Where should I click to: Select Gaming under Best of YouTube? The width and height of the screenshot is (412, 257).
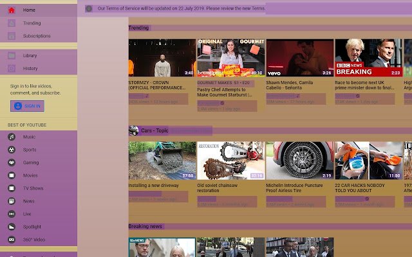point(39,163)
